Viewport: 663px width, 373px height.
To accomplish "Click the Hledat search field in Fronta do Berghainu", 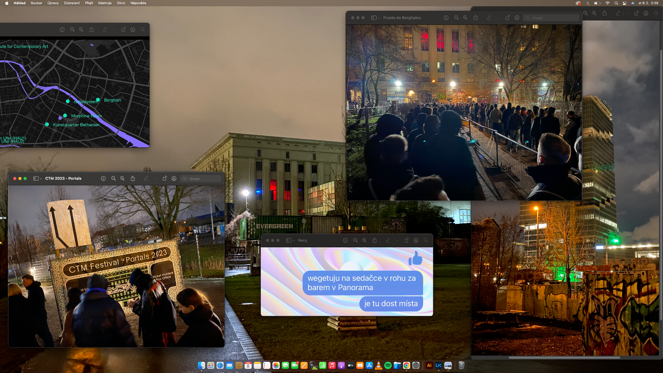I will 551,18.
